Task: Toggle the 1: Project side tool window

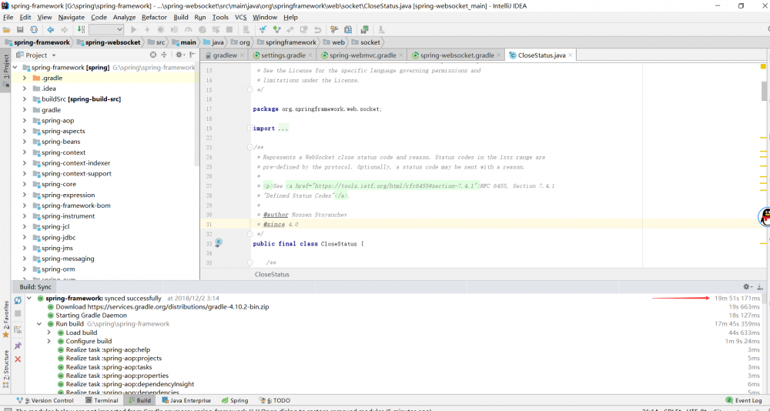Action: [x=5, y=68]
